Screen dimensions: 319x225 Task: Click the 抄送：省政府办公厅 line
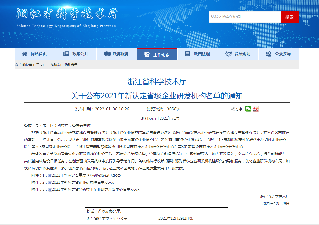point(104,211)
